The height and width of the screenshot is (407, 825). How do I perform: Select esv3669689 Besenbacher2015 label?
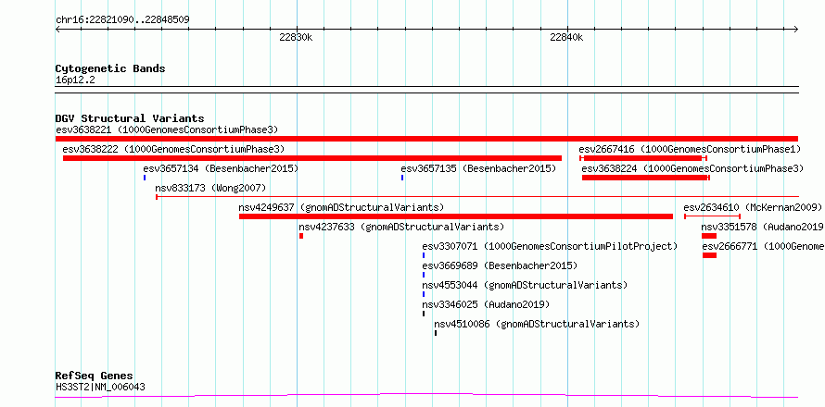(500, 265)
